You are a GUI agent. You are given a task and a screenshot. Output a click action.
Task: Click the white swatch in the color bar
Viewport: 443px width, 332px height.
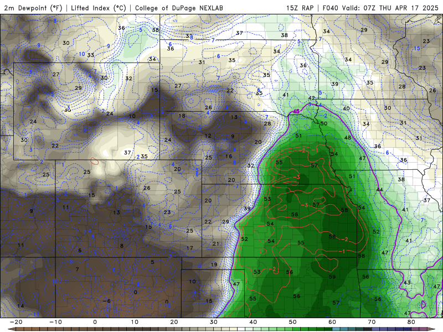[x=241, y=329]
